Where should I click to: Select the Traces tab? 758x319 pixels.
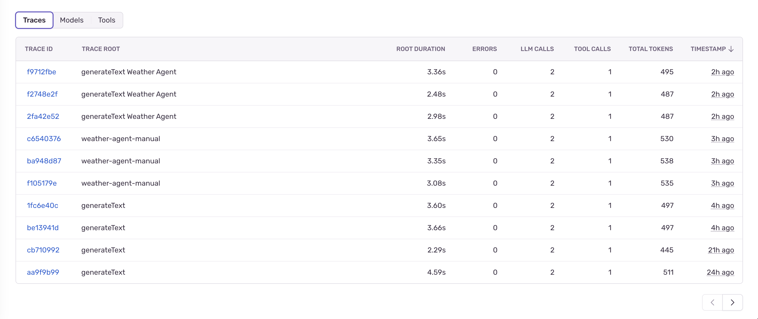click(34, 20)
